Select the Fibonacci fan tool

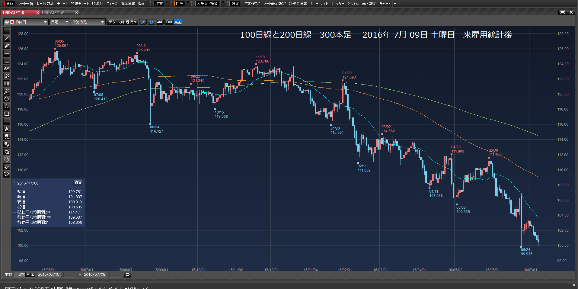[7, 76]
